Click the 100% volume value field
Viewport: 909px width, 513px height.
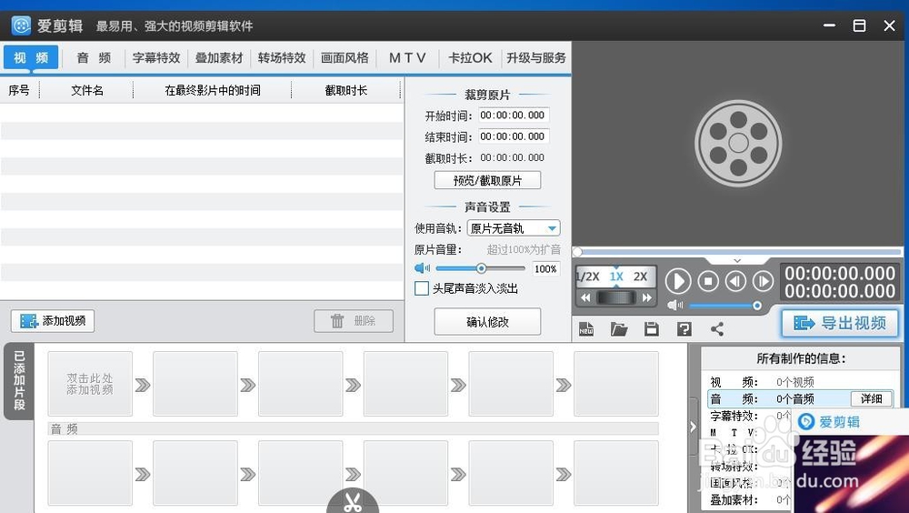(x=545, y=268)
